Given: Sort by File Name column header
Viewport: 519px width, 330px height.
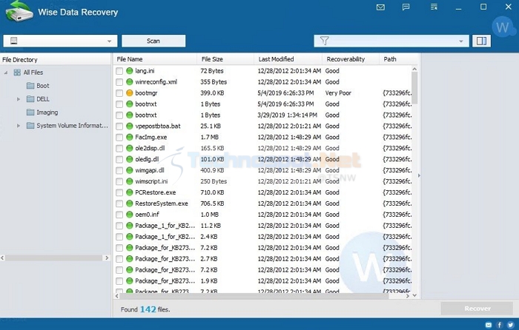Looking at the screenshot, I should click(155, 59).
